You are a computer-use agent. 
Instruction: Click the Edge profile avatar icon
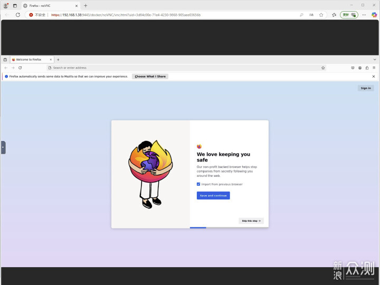[6, 6]
